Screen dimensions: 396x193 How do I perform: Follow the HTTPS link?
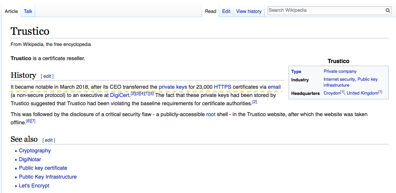pyautogui.click(x=222, y=87)
